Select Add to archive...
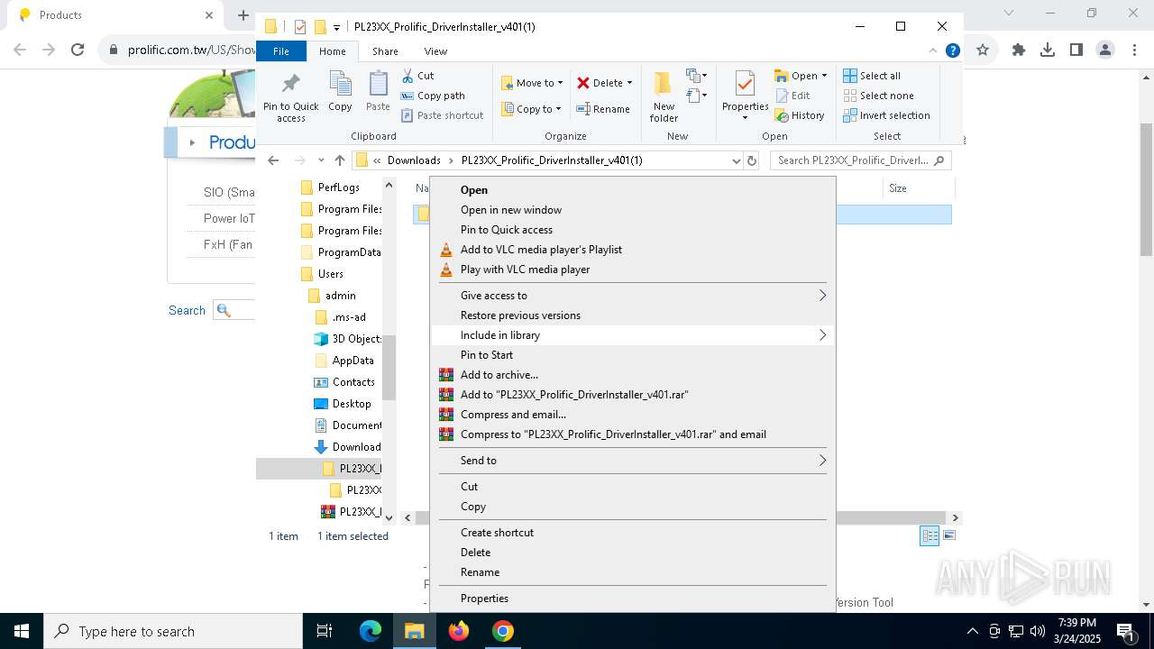Screen dimensions: 1154x649 click(x=633, y=375)
